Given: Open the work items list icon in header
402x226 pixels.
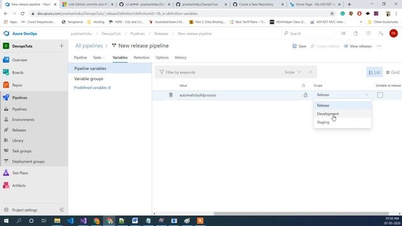Looking at the screenshot, I should pyautogui.click(x=343, y=33).
